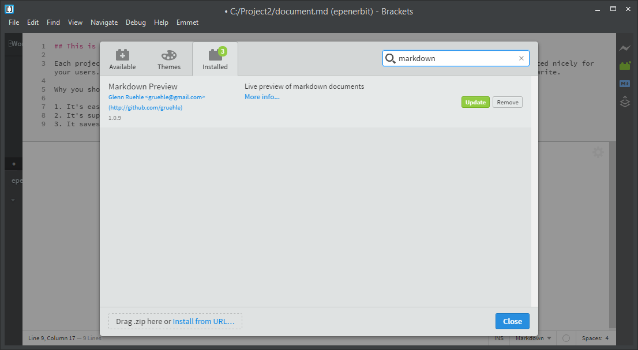The width and height of the screenshot is (638, 350).
Task: Click the Brackets app icon in title bar
Action: (9, 9)
